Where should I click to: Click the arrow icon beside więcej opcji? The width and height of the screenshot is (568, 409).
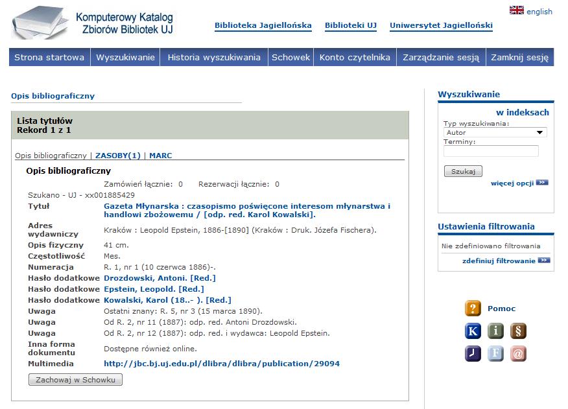[x=542, y=183]
